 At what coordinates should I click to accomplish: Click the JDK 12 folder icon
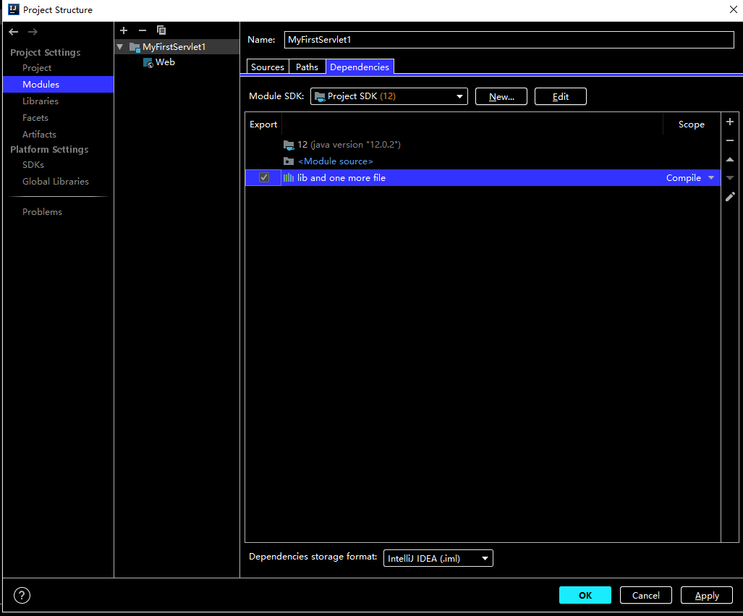tap(289, 145)
